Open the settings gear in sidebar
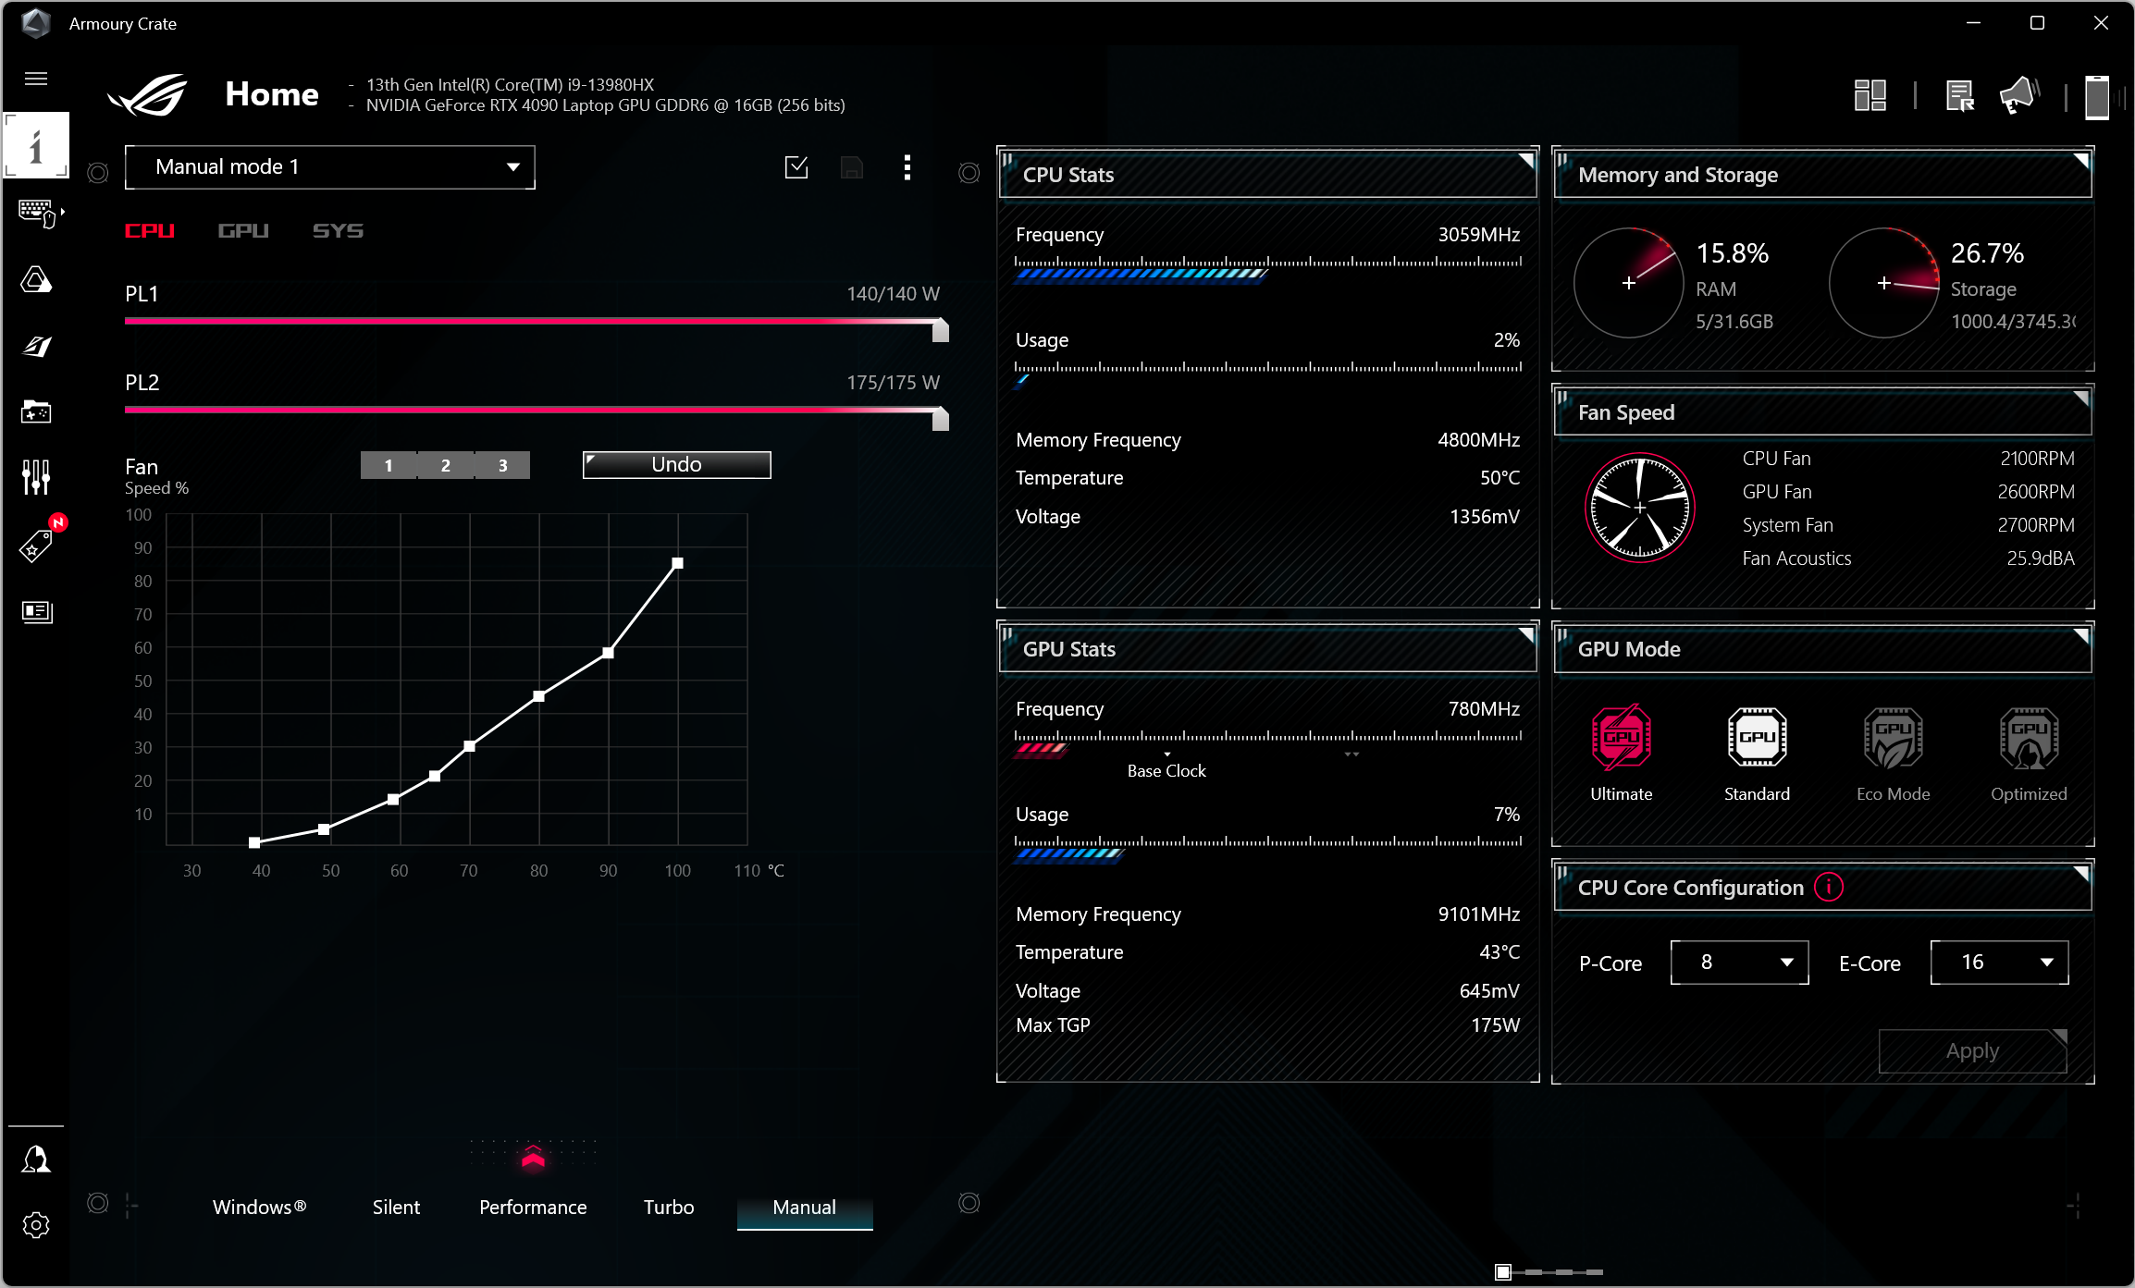 [36, 1225]
